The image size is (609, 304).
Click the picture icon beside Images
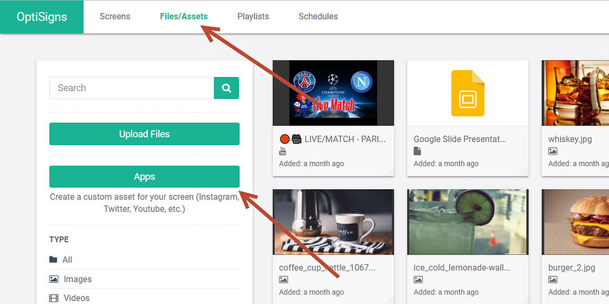click(53, 279)
